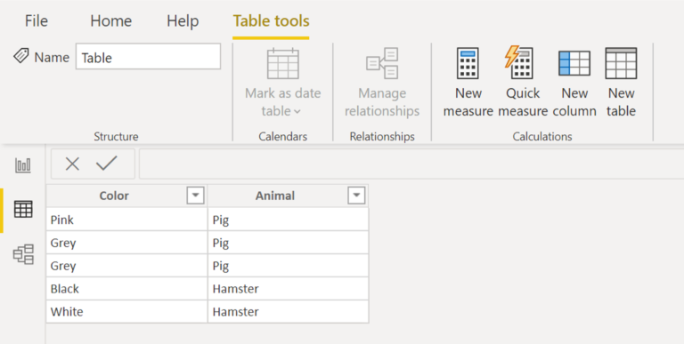Switch to the Home tab
The image size is (684, 344).
click(110, 21)
